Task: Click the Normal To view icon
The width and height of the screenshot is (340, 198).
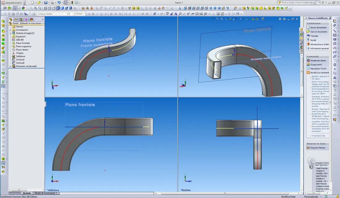Action: [x=180, y=8]
